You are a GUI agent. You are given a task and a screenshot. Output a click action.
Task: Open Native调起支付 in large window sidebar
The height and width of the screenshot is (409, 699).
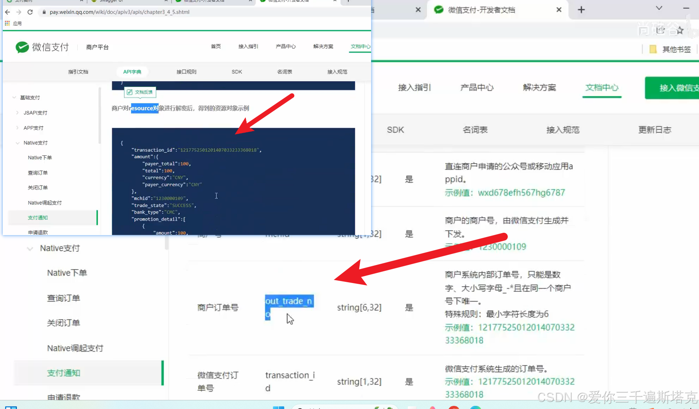coord(75,349)
